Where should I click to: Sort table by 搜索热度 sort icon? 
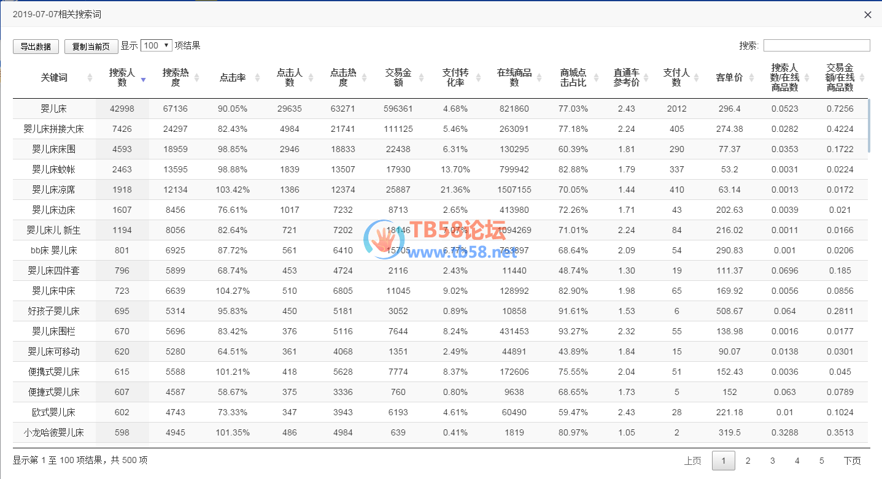point(196,78)
